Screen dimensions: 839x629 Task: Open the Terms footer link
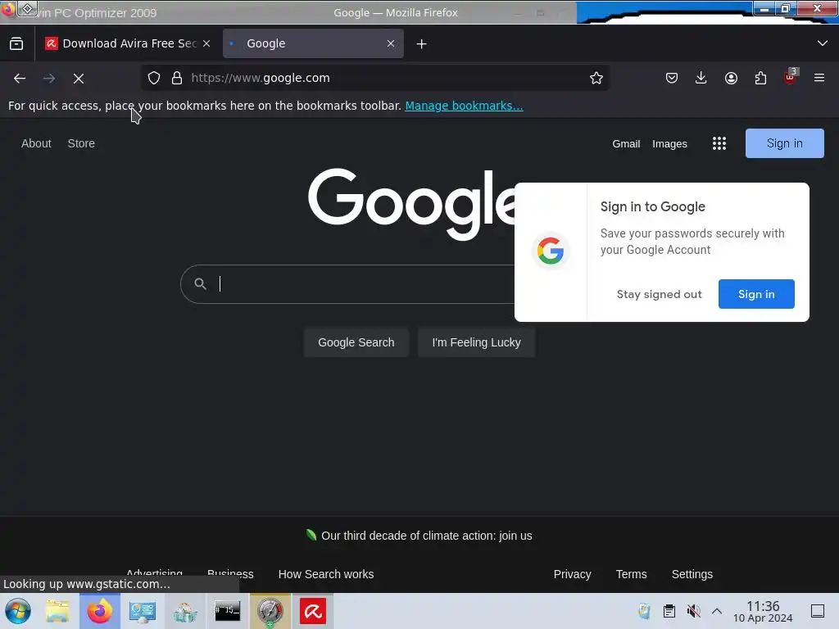[x=631, y=574]
